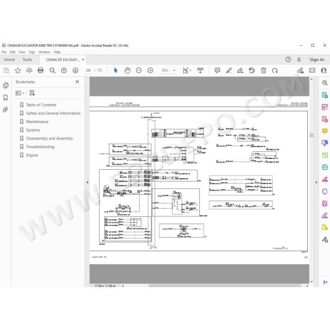Go to previous page arrow
This screenshot has height=330, width=330.
64,70
